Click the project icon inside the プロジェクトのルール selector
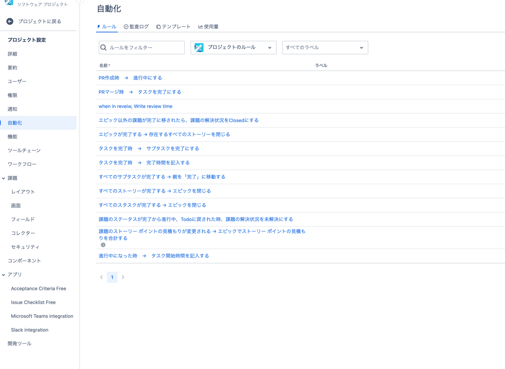Image resolution: width=505 pixels, height=369 pixels. tap(198, 48)
